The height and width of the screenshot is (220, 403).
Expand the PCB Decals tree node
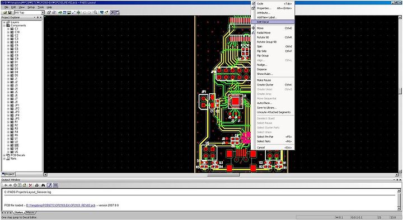click(4, 155)
